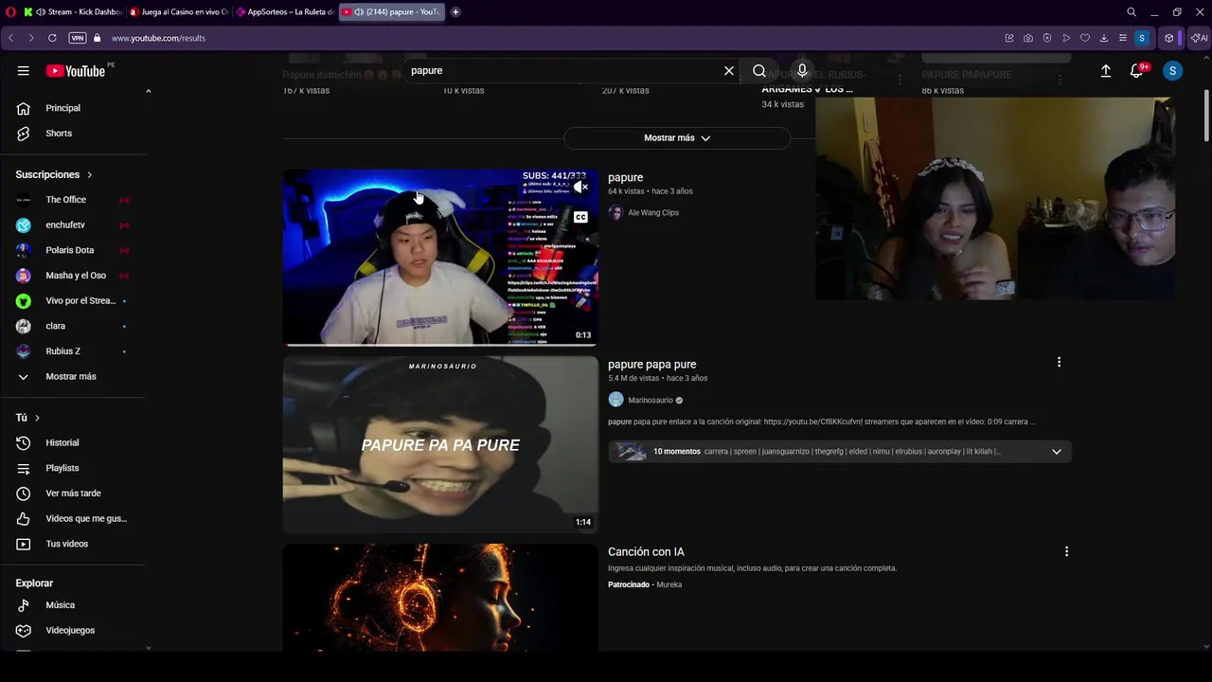Open the YouTube account avatar S
This screenshot has width=1212, height=682.
(1172, 71)
